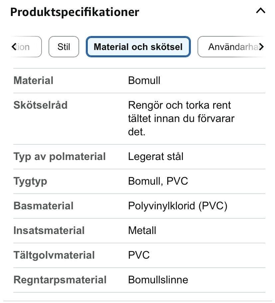Viewport: 275px width, 303px height.
Task: Click the Bomullslinne value
Action: pos(158,280)
